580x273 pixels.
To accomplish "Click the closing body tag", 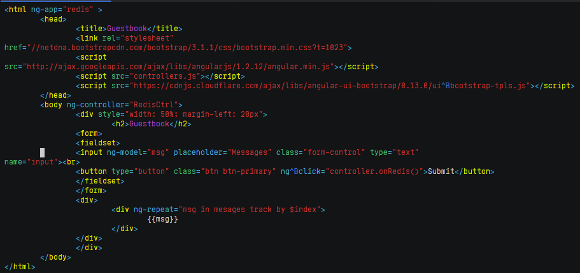I will tap(55, 258).
